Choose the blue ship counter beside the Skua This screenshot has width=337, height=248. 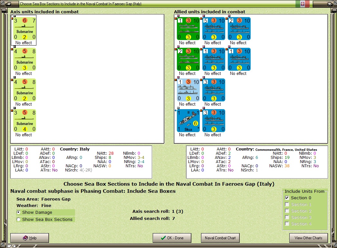pyautogui.click(x=214, y=121)
